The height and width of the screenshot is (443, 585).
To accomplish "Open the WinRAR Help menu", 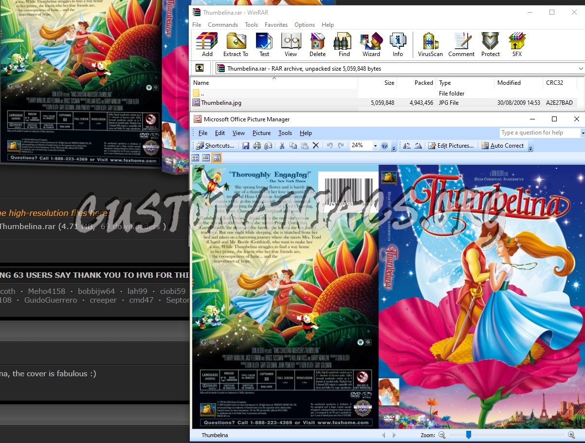I will (x=328, y=25).
